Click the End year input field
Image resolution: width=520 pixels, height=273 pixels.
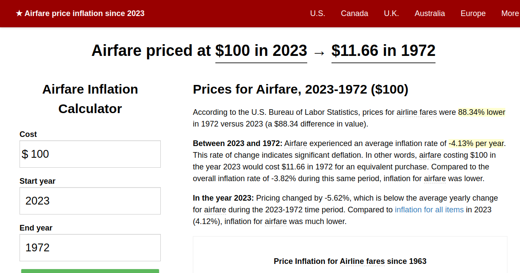coord(90,247)
